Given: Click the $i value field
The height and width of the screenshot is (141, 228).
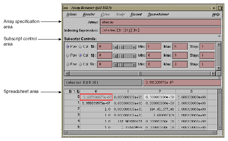Looking at the screenshot, I should pos(105,47).
